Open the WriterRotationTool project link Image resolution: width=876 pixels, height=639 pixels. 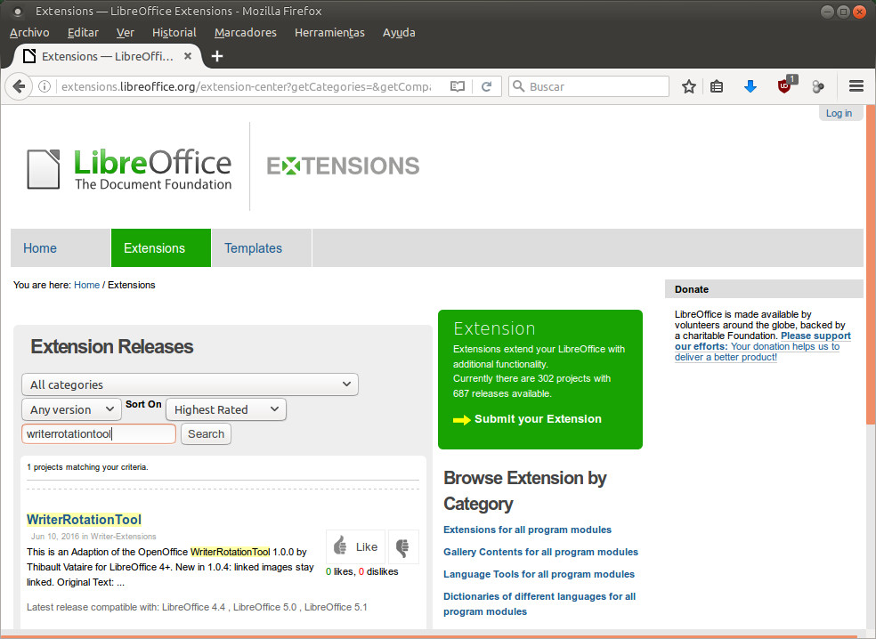(x=84, y=520)
